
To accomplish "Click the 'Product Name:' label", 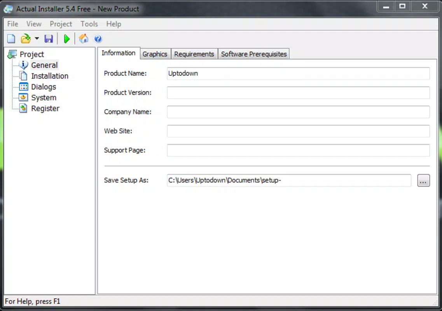I will 125,73.
